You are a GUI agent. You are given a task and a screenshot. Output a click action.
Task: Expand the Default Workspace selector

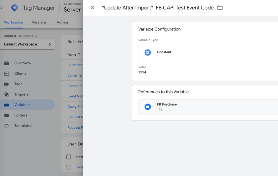(27, 44)
